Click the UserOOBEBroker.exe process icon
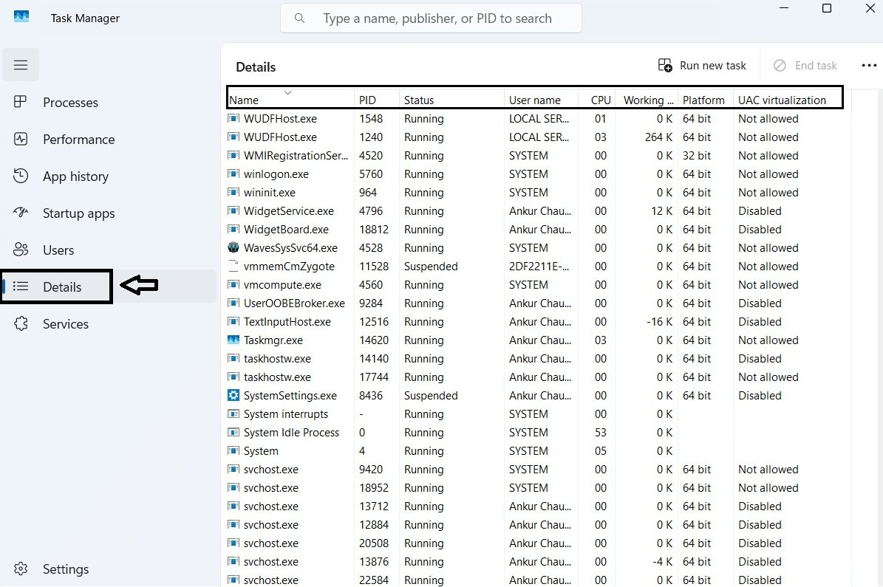The height and width of the screenshot is (587, 883). [233, 303]
